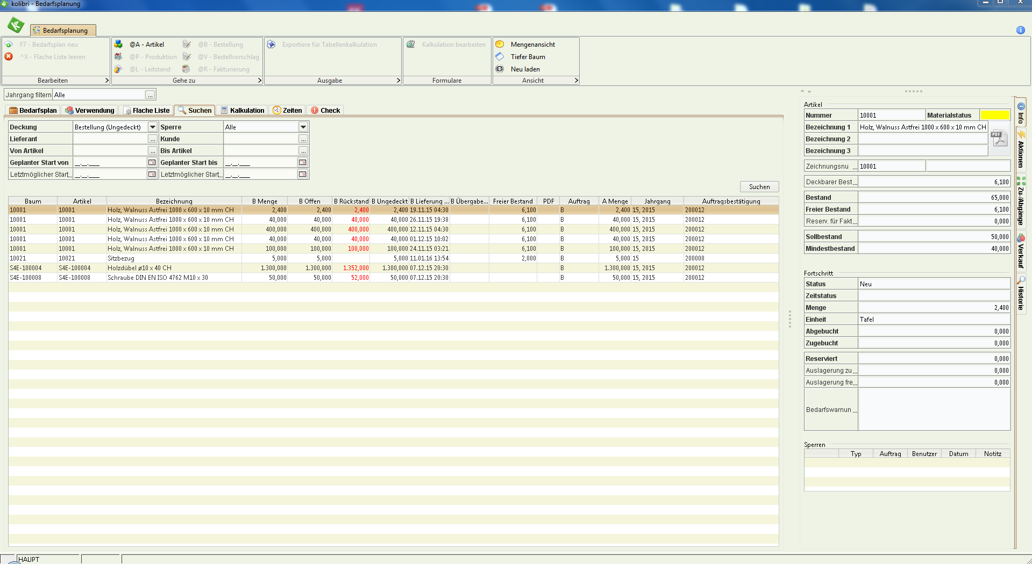
Task: Open the Bis Artikel lookup button
Action: point(303,150)
